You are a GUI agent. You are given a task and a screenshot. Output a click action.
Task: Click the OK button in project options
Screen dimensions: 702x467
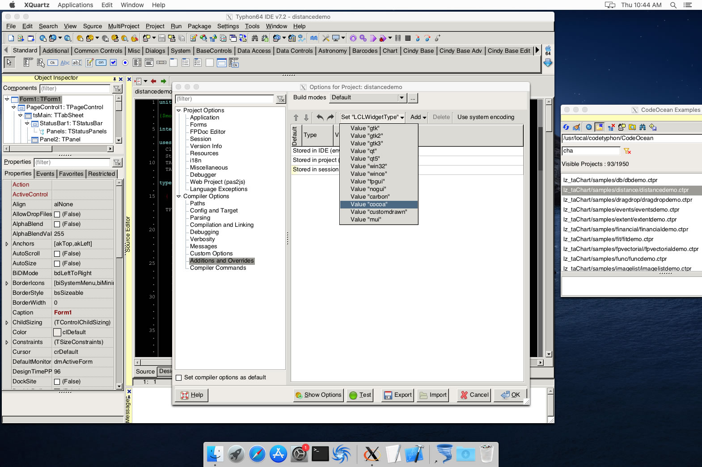(510, 395)
